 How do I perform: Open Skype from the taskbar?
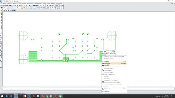pos(7,96)
